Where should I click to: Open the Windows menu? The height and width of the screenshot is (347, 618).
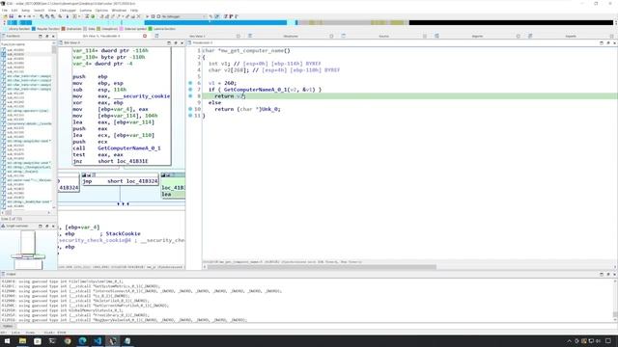pos(119,11)
